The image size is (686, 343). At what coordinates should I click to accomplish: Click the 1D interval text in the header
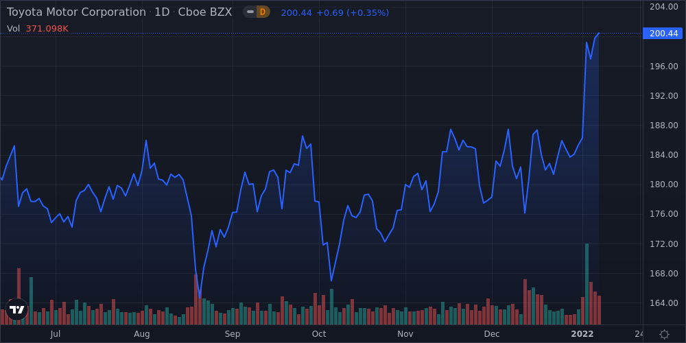tap(162, 12)
